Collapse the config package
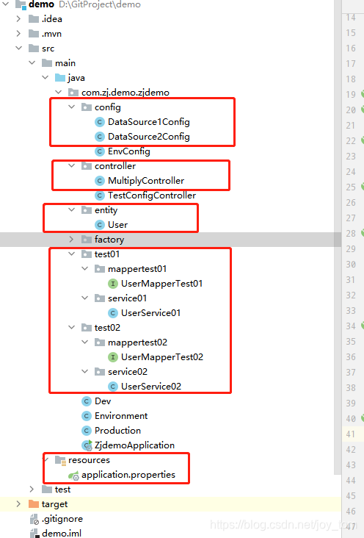This screenshot has height=538, width=364. tap(72, 107)
